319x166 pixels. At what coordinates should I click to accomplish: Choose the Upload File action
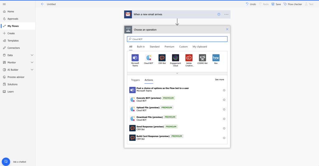177,109
